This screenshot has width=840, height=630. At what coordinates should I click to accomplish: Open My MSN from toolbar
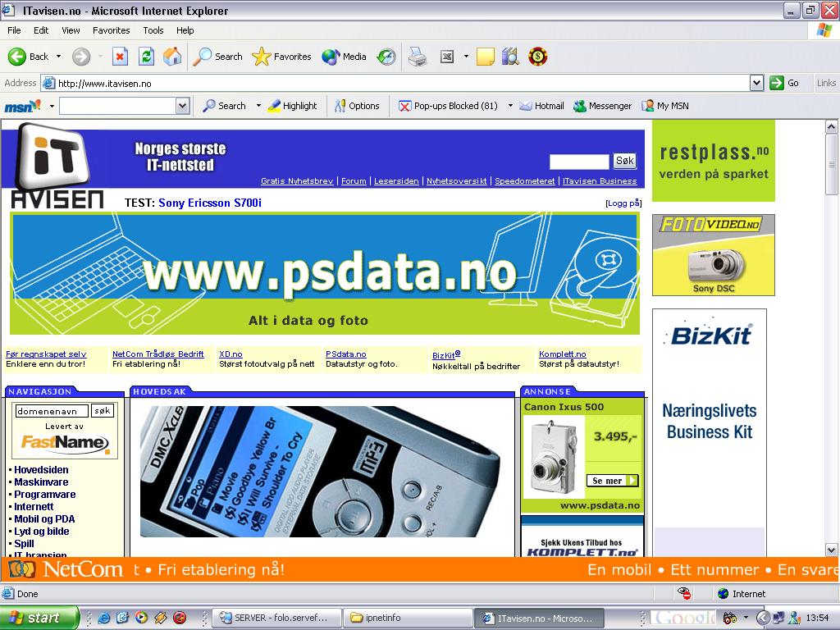[x=665, y=106]
